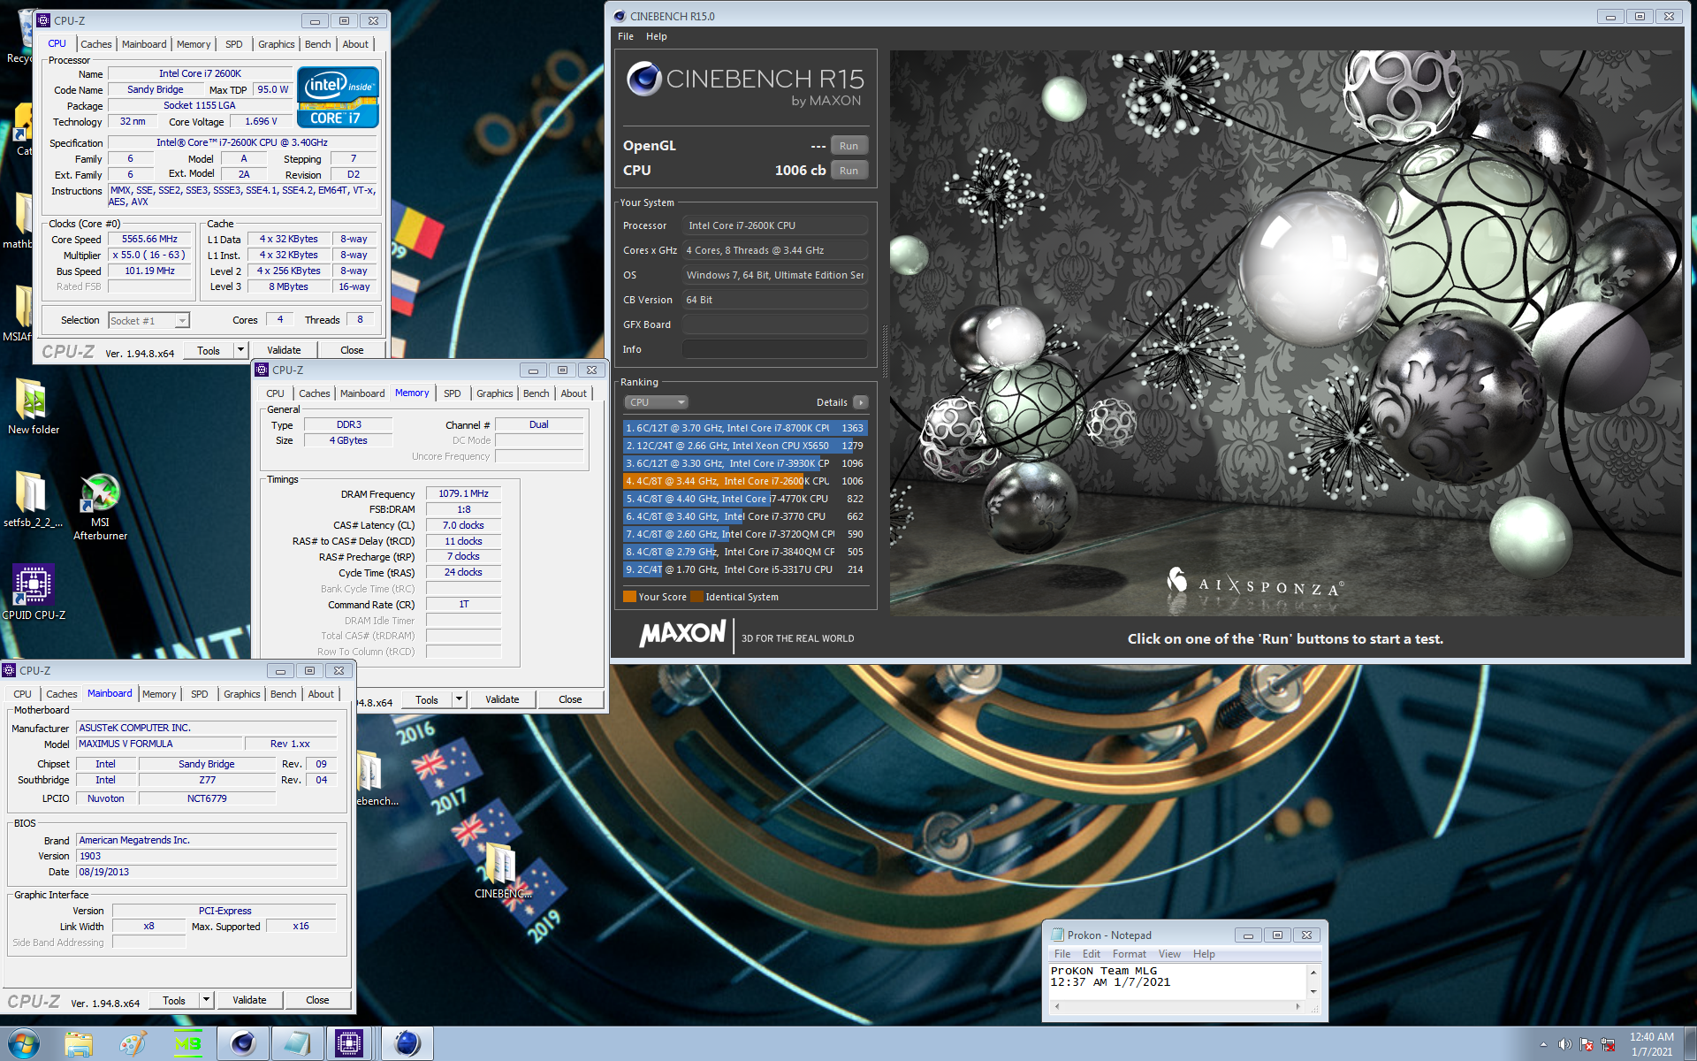The width and height of the screenshot is (1697, 1061).
Task: Click CPU-Z Mainboard window title icon
Action: pyautogui.click(x=9, y=670)
